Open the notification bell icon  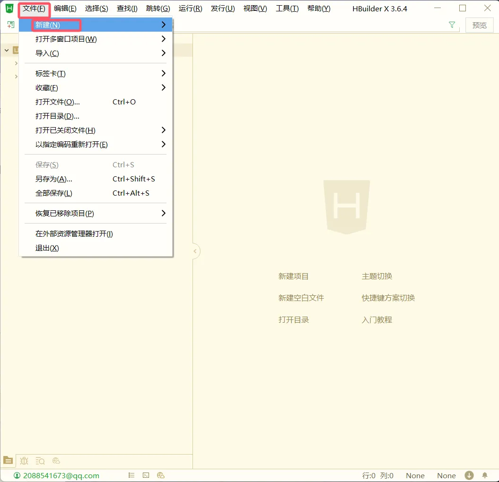[x=485, y=475]
